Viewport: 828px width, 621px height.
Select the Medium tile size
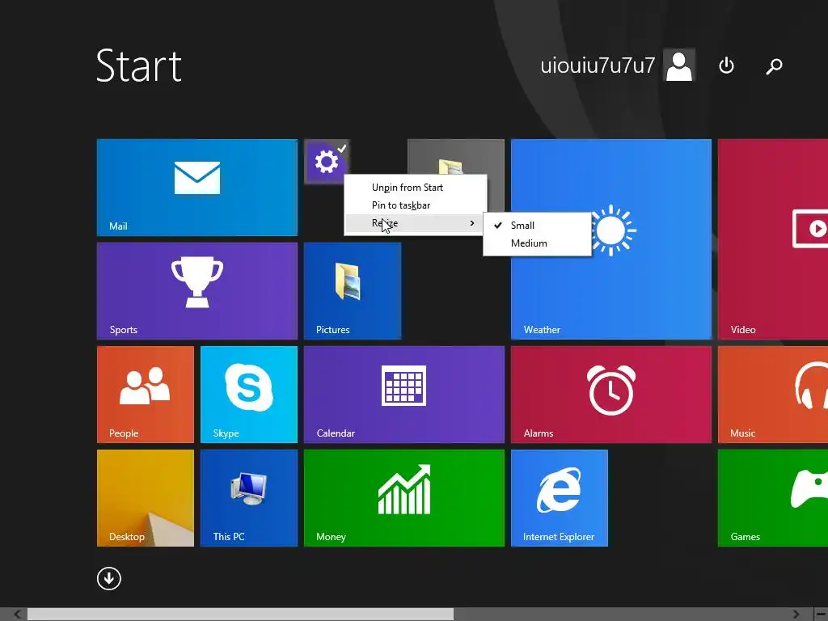(x=537, y=243)
